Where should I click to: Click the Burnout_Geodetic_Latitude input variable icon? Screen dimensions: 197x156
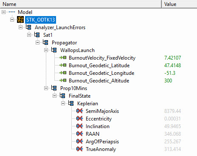63,65
